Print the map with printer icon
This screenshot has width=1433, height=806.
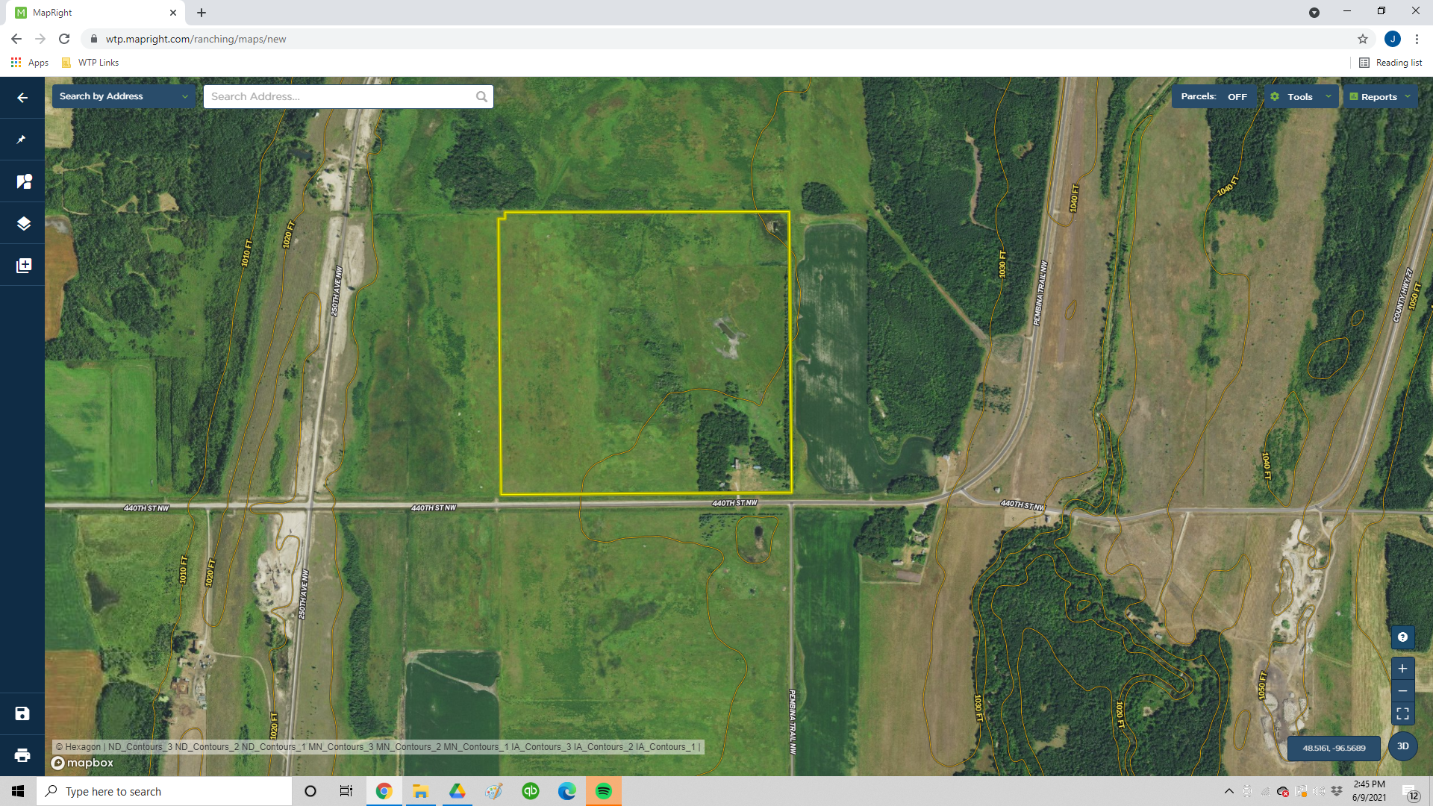coord(22,755)
